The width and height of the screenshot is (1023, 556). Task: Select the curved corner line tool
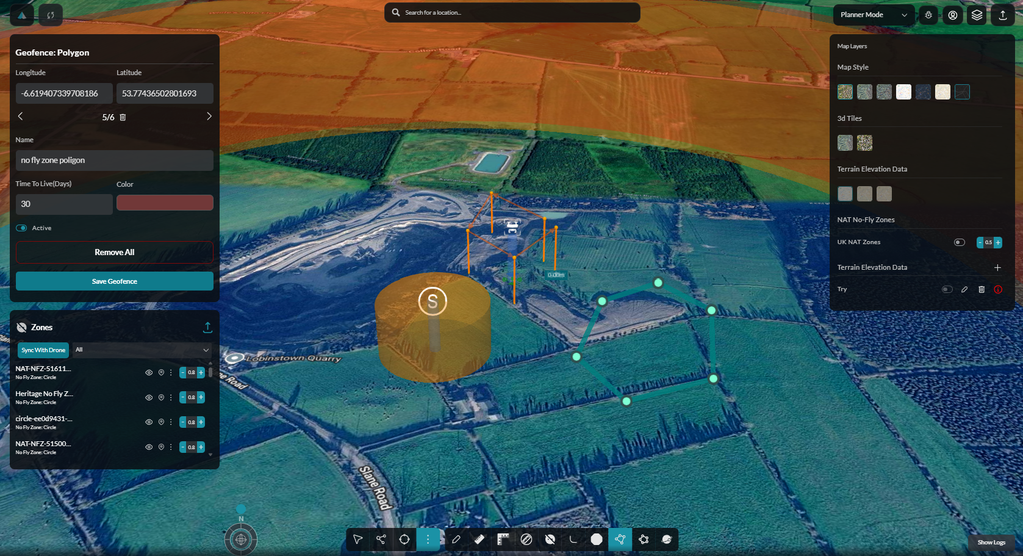573,540
